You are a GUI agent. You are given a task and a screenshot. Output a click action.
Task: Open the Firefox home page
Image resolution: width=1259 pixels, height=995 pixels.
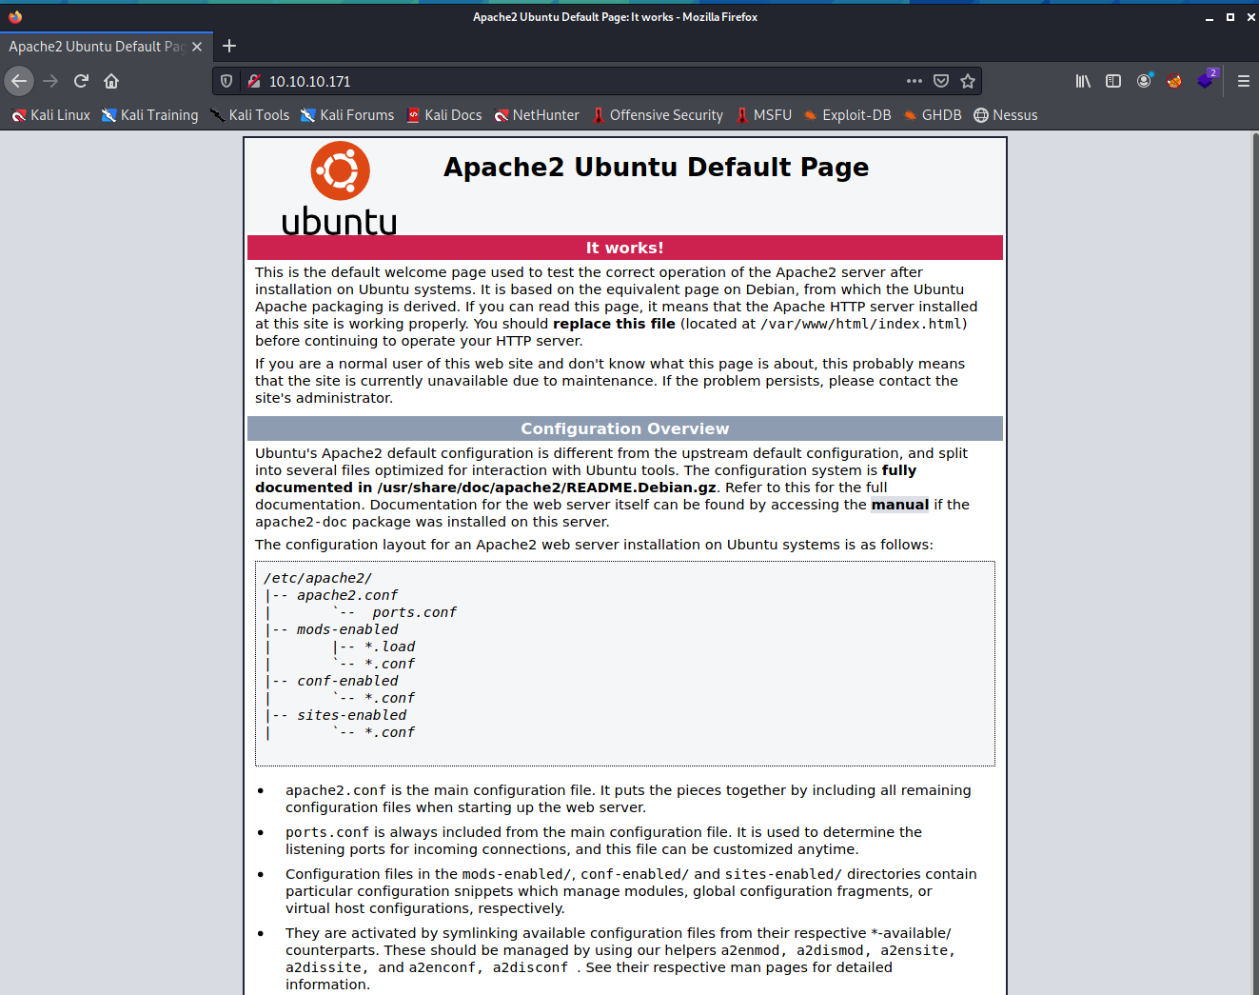(x=111, y=81)
